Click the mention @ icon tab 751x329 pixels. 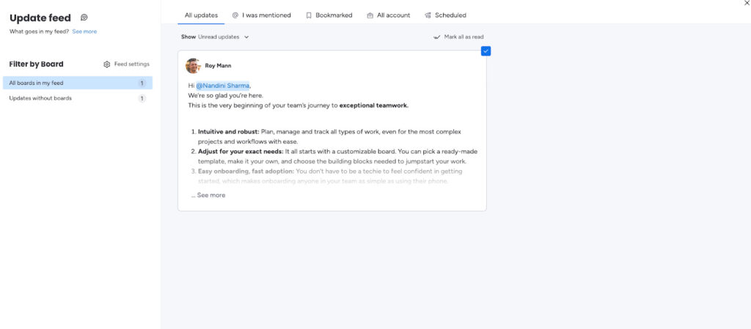235,15
